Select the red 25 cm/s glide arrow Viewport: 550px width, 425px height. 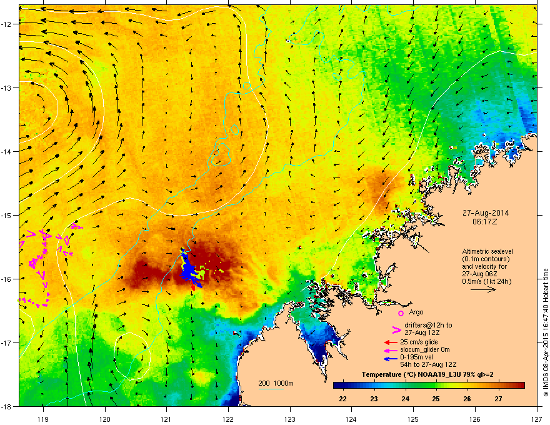click(x=391, y=342)
